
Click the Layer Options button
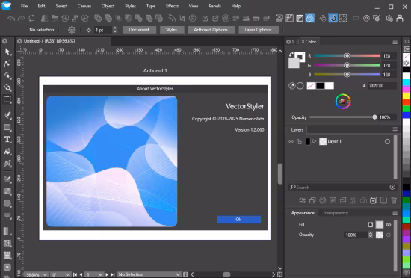pos(258,30)
